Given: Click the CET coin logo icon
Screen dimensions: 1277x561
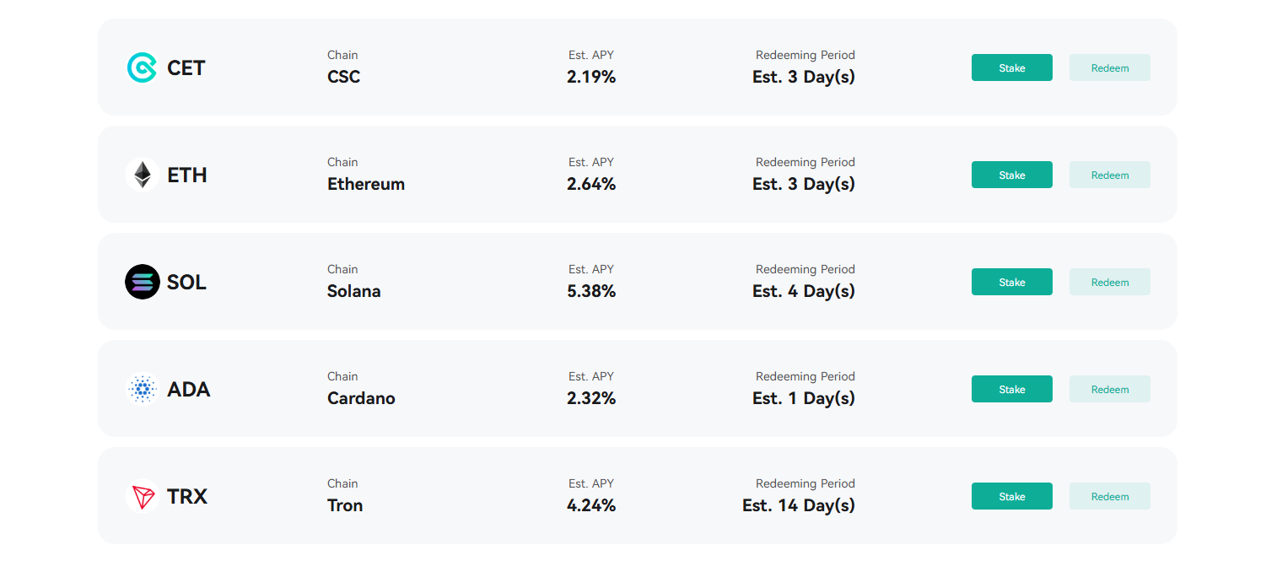Looking at the screenshot, I should [x=142, y=67].
